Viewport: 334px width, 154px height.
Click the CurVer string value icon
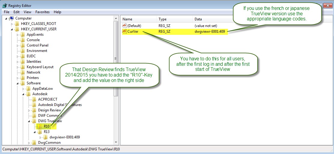pyautogui.click(x=124, y=32)
